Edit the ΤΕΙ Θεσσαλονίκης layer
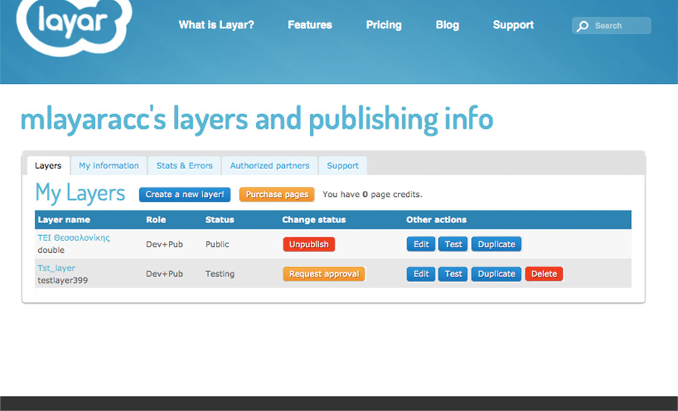678x411 pixels. pyautogui.click(x=421, y=245)
